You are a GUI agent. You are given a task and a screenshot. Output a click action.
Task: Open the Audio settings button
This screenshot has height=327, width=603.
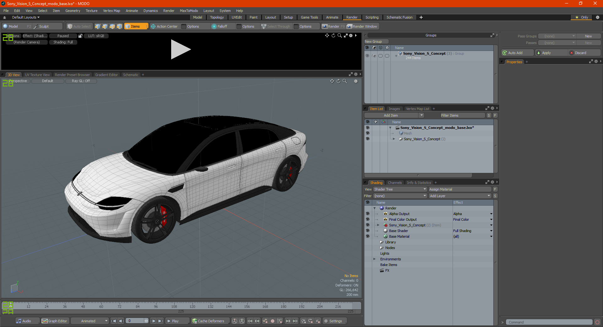(27, 321)
